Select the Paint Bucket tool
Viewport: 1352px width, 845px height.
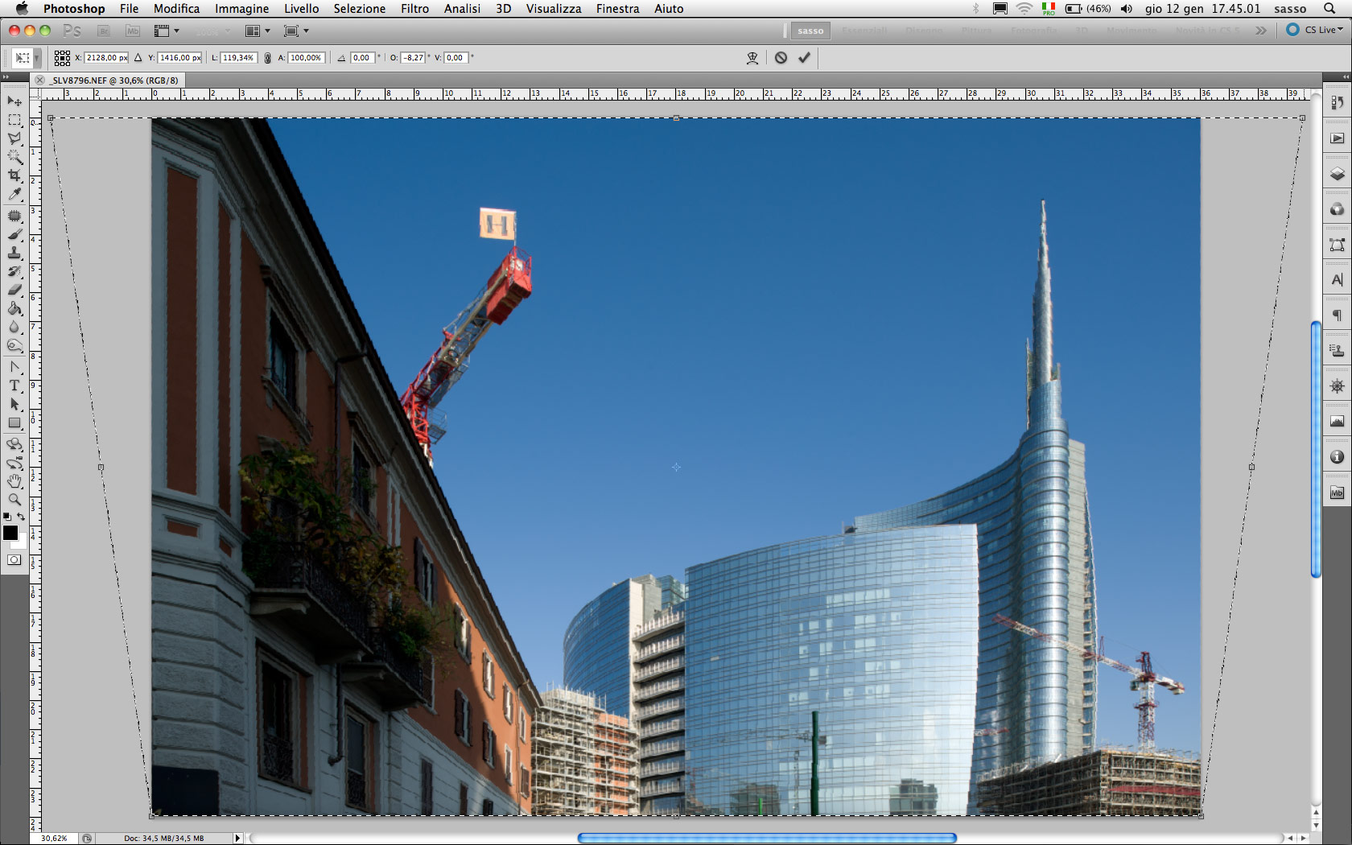tap(14, 308)
